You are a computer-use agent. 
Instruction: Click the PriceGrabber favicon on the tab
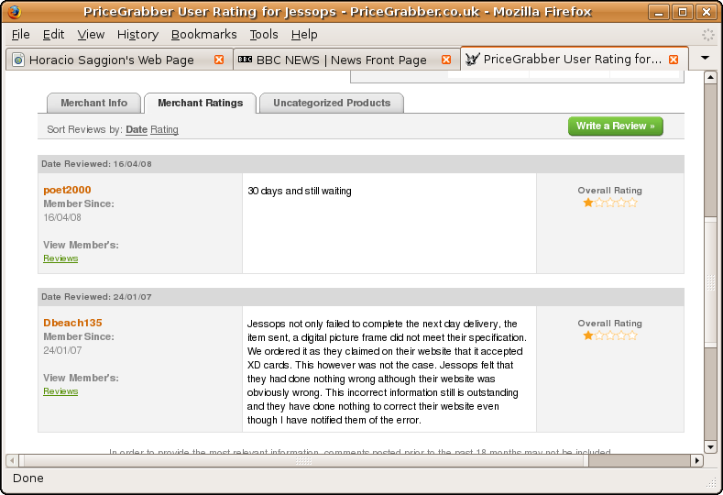coord(472,60)
